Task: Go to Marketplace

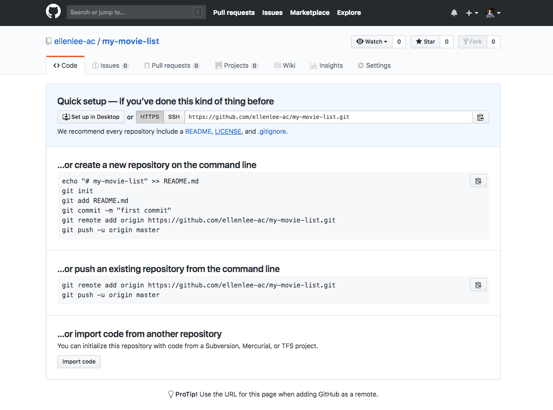Action: pos(309,13)
